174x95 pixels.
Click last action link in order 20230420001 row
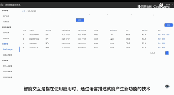pyautogui.click(x=168, y=35)
